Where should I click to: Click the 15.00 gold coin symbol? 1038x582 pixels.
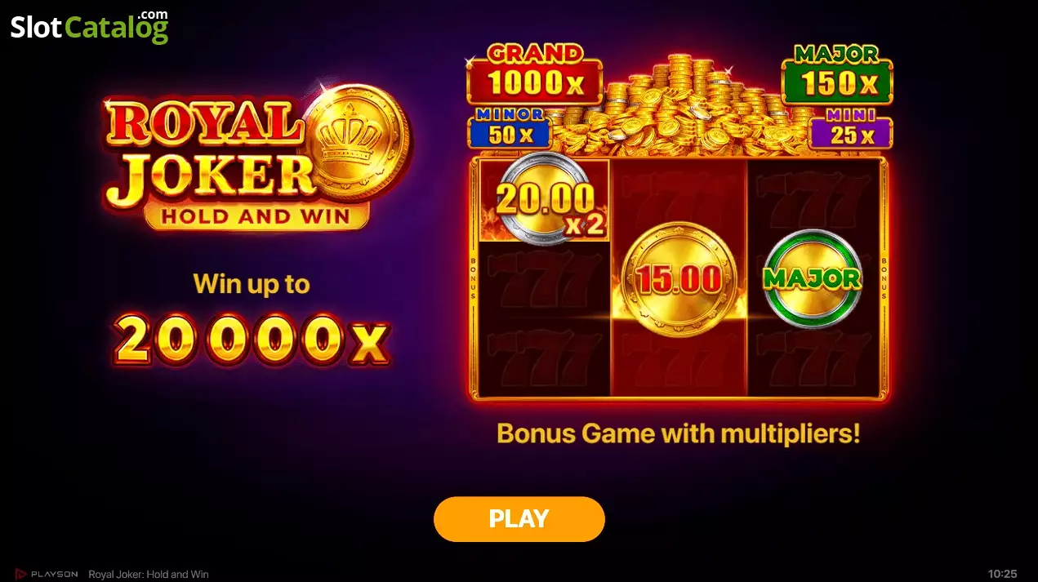point(679,278)
